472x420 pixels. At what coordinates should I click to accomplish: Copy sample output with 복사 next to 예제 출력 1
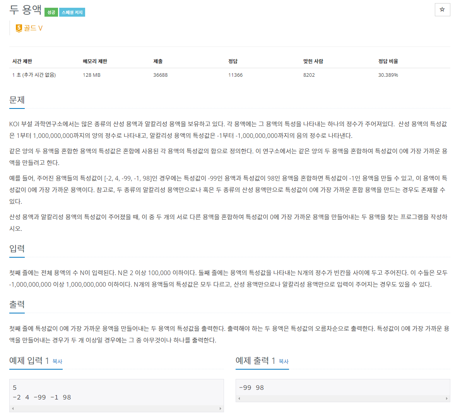point(284,361)
